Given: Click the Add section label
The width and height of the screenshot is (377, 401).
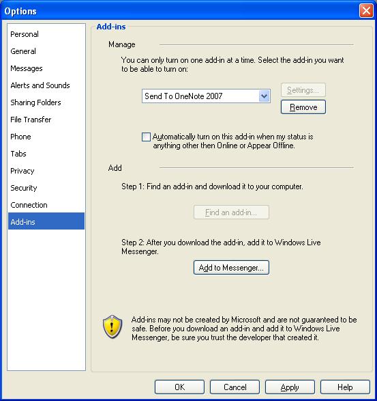Looking at the screenshot, I should [x=115, y=168].
